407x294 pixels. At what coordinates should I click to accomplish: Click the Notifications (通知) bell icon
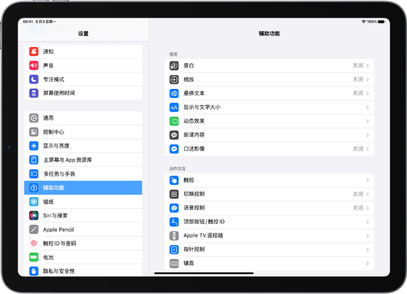pos(34,51)
